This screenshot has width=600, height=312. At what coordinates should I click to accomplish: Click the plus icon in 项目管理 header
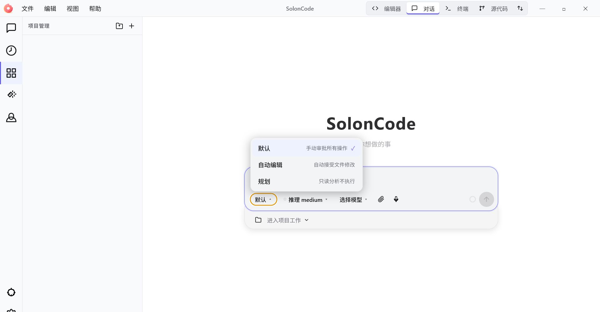coord(132,26)
